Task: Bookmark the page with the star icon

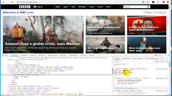Action: [x=148, y=2]
